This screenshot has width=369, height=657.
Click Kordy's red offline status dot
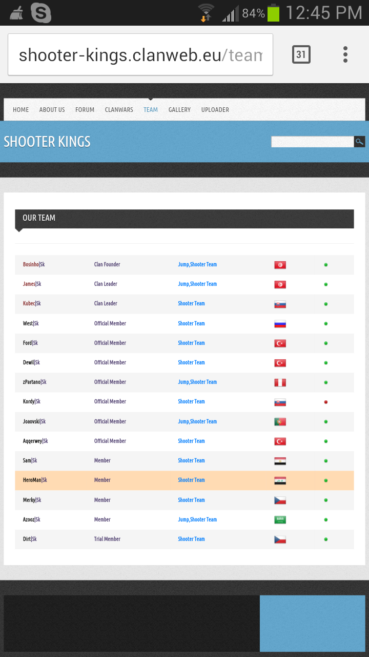326,402
